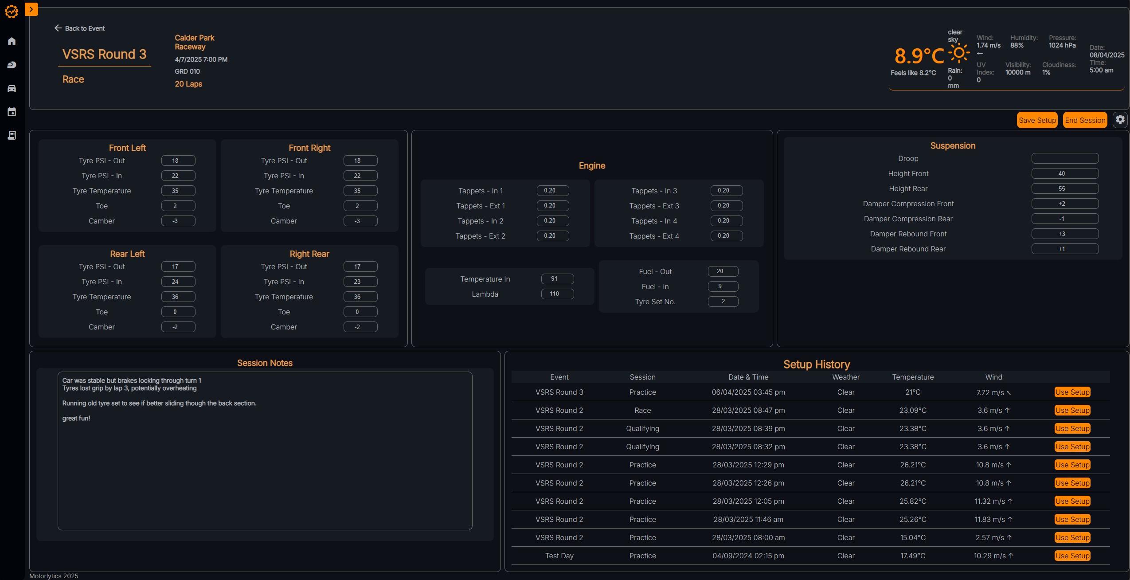Expand the navigation sidebar with orange chevron
Screen dimensions: 1130x580
(x=31, y=9)
